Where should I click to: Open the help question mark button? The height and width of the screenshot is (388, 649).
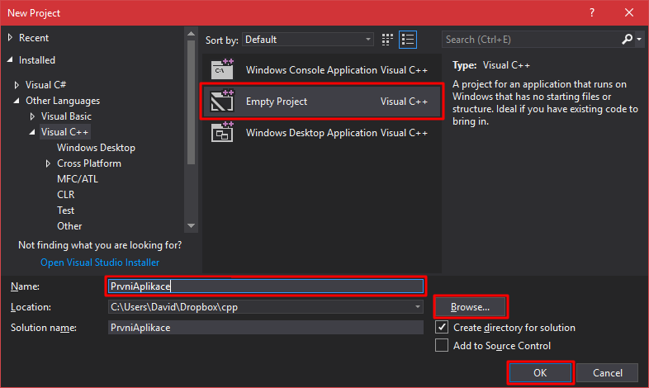[592, 12]
